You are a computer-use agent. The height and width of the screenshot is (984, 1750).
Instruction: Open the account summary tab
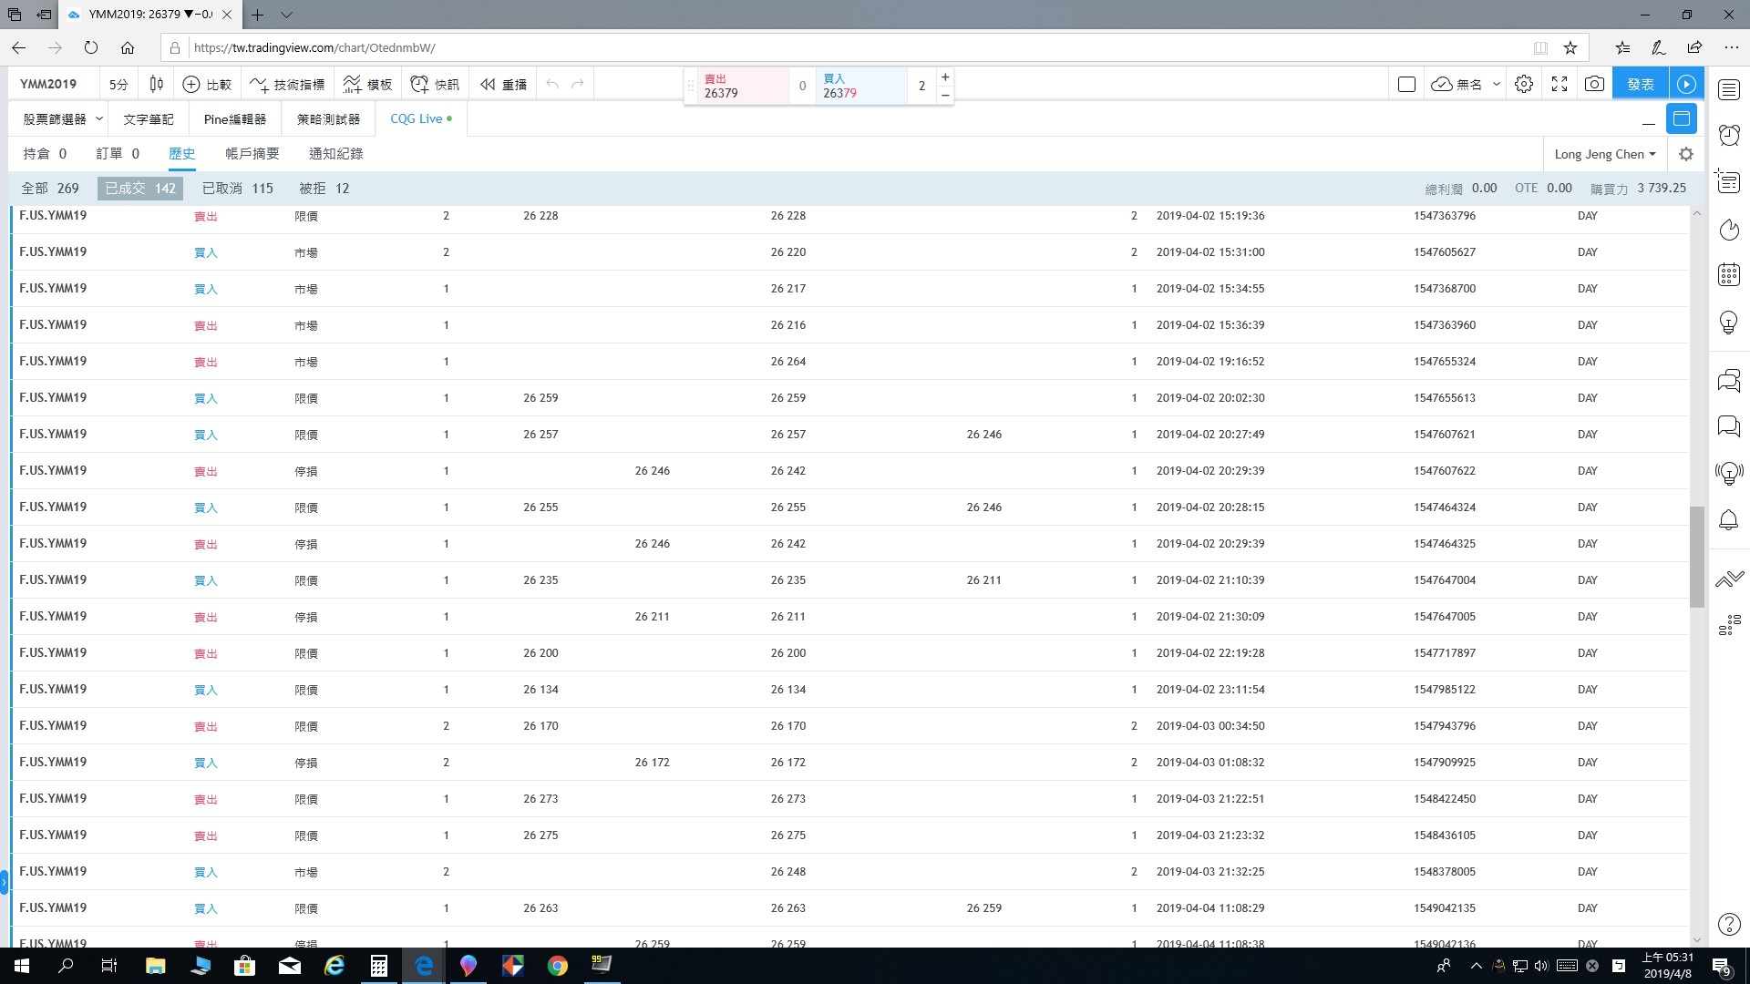(252, 154)
